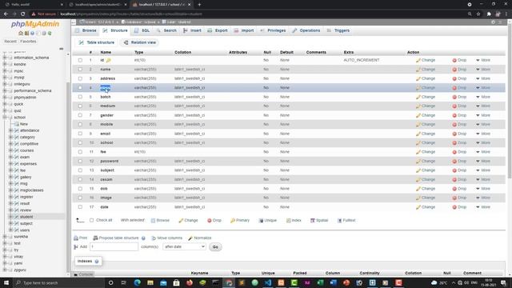The height and width of the screenshot is (288, 512).
Task: Open the phpMyAdmin home icon
Action: pyautogui.click(x=21, y=34)
